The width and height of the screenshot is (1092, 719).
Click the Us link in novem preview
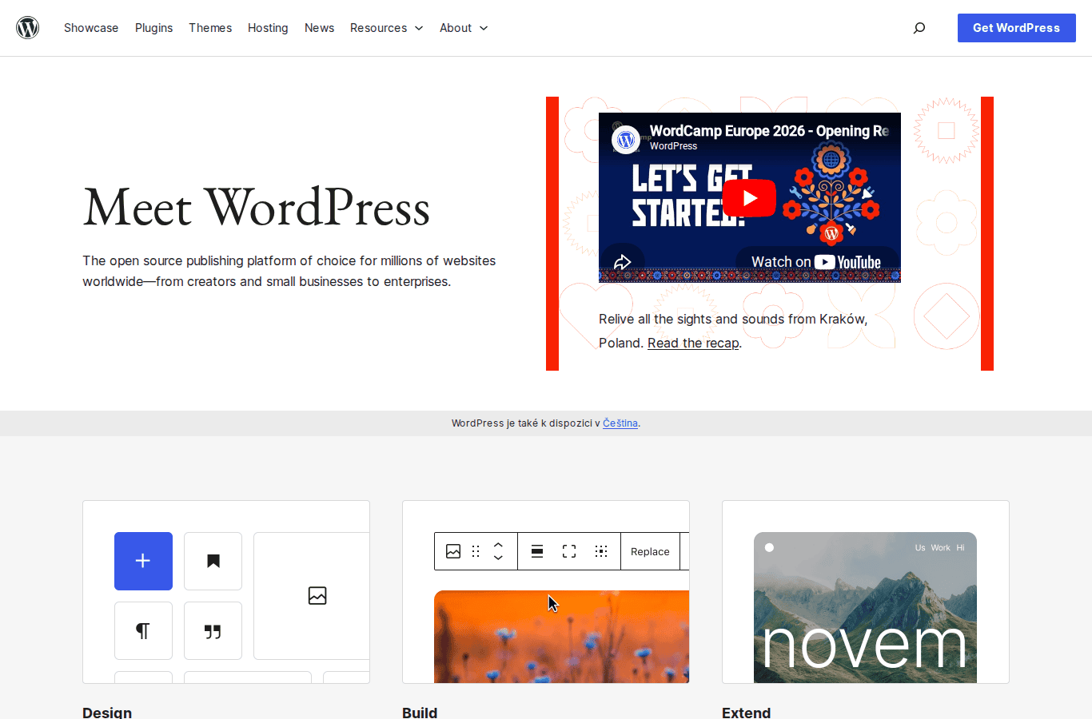click(920, 548)
